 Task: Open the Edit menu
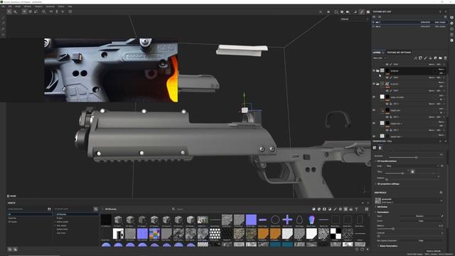(10, 6)
